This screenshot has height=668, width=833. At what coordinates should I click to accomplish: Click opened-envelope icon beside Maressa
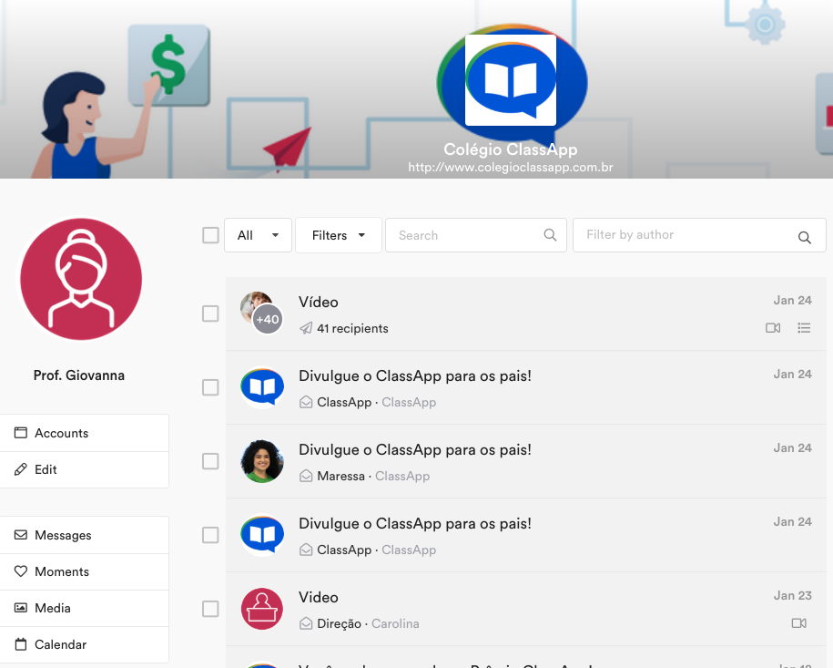point(306,476)
